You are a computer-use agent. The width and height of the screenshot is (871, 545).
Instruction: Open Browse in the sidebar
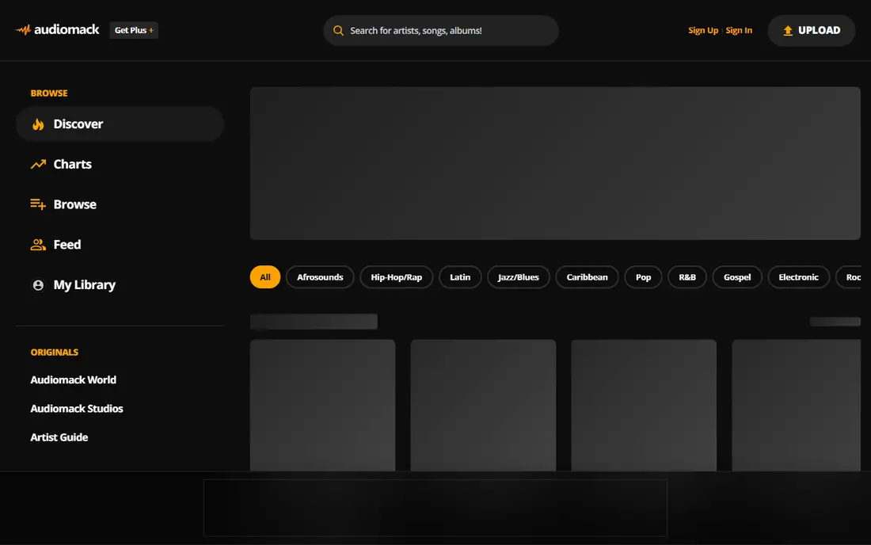[x=120, y=204]
